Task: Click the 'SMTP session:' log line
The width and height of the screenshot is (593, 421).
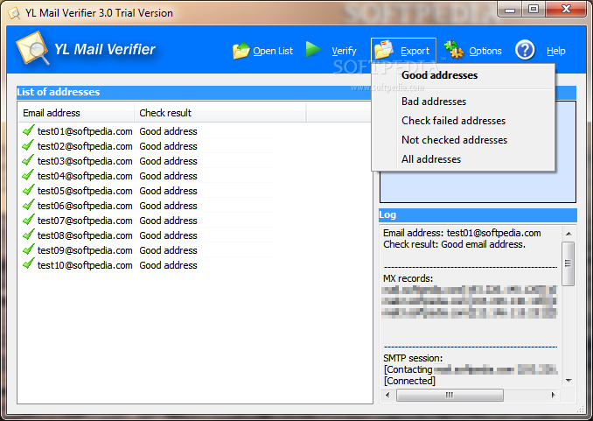Action: pos(413,358)
